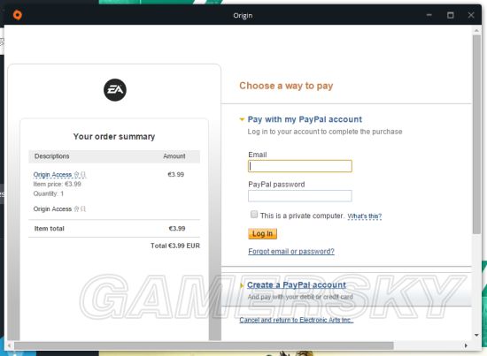Click the PayPal password field
487x356 pixels.
[300, 196]
